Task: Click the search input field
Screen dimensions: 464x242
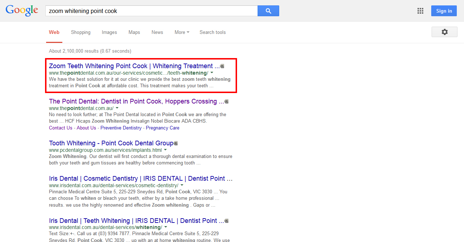Action: [151, 11]
